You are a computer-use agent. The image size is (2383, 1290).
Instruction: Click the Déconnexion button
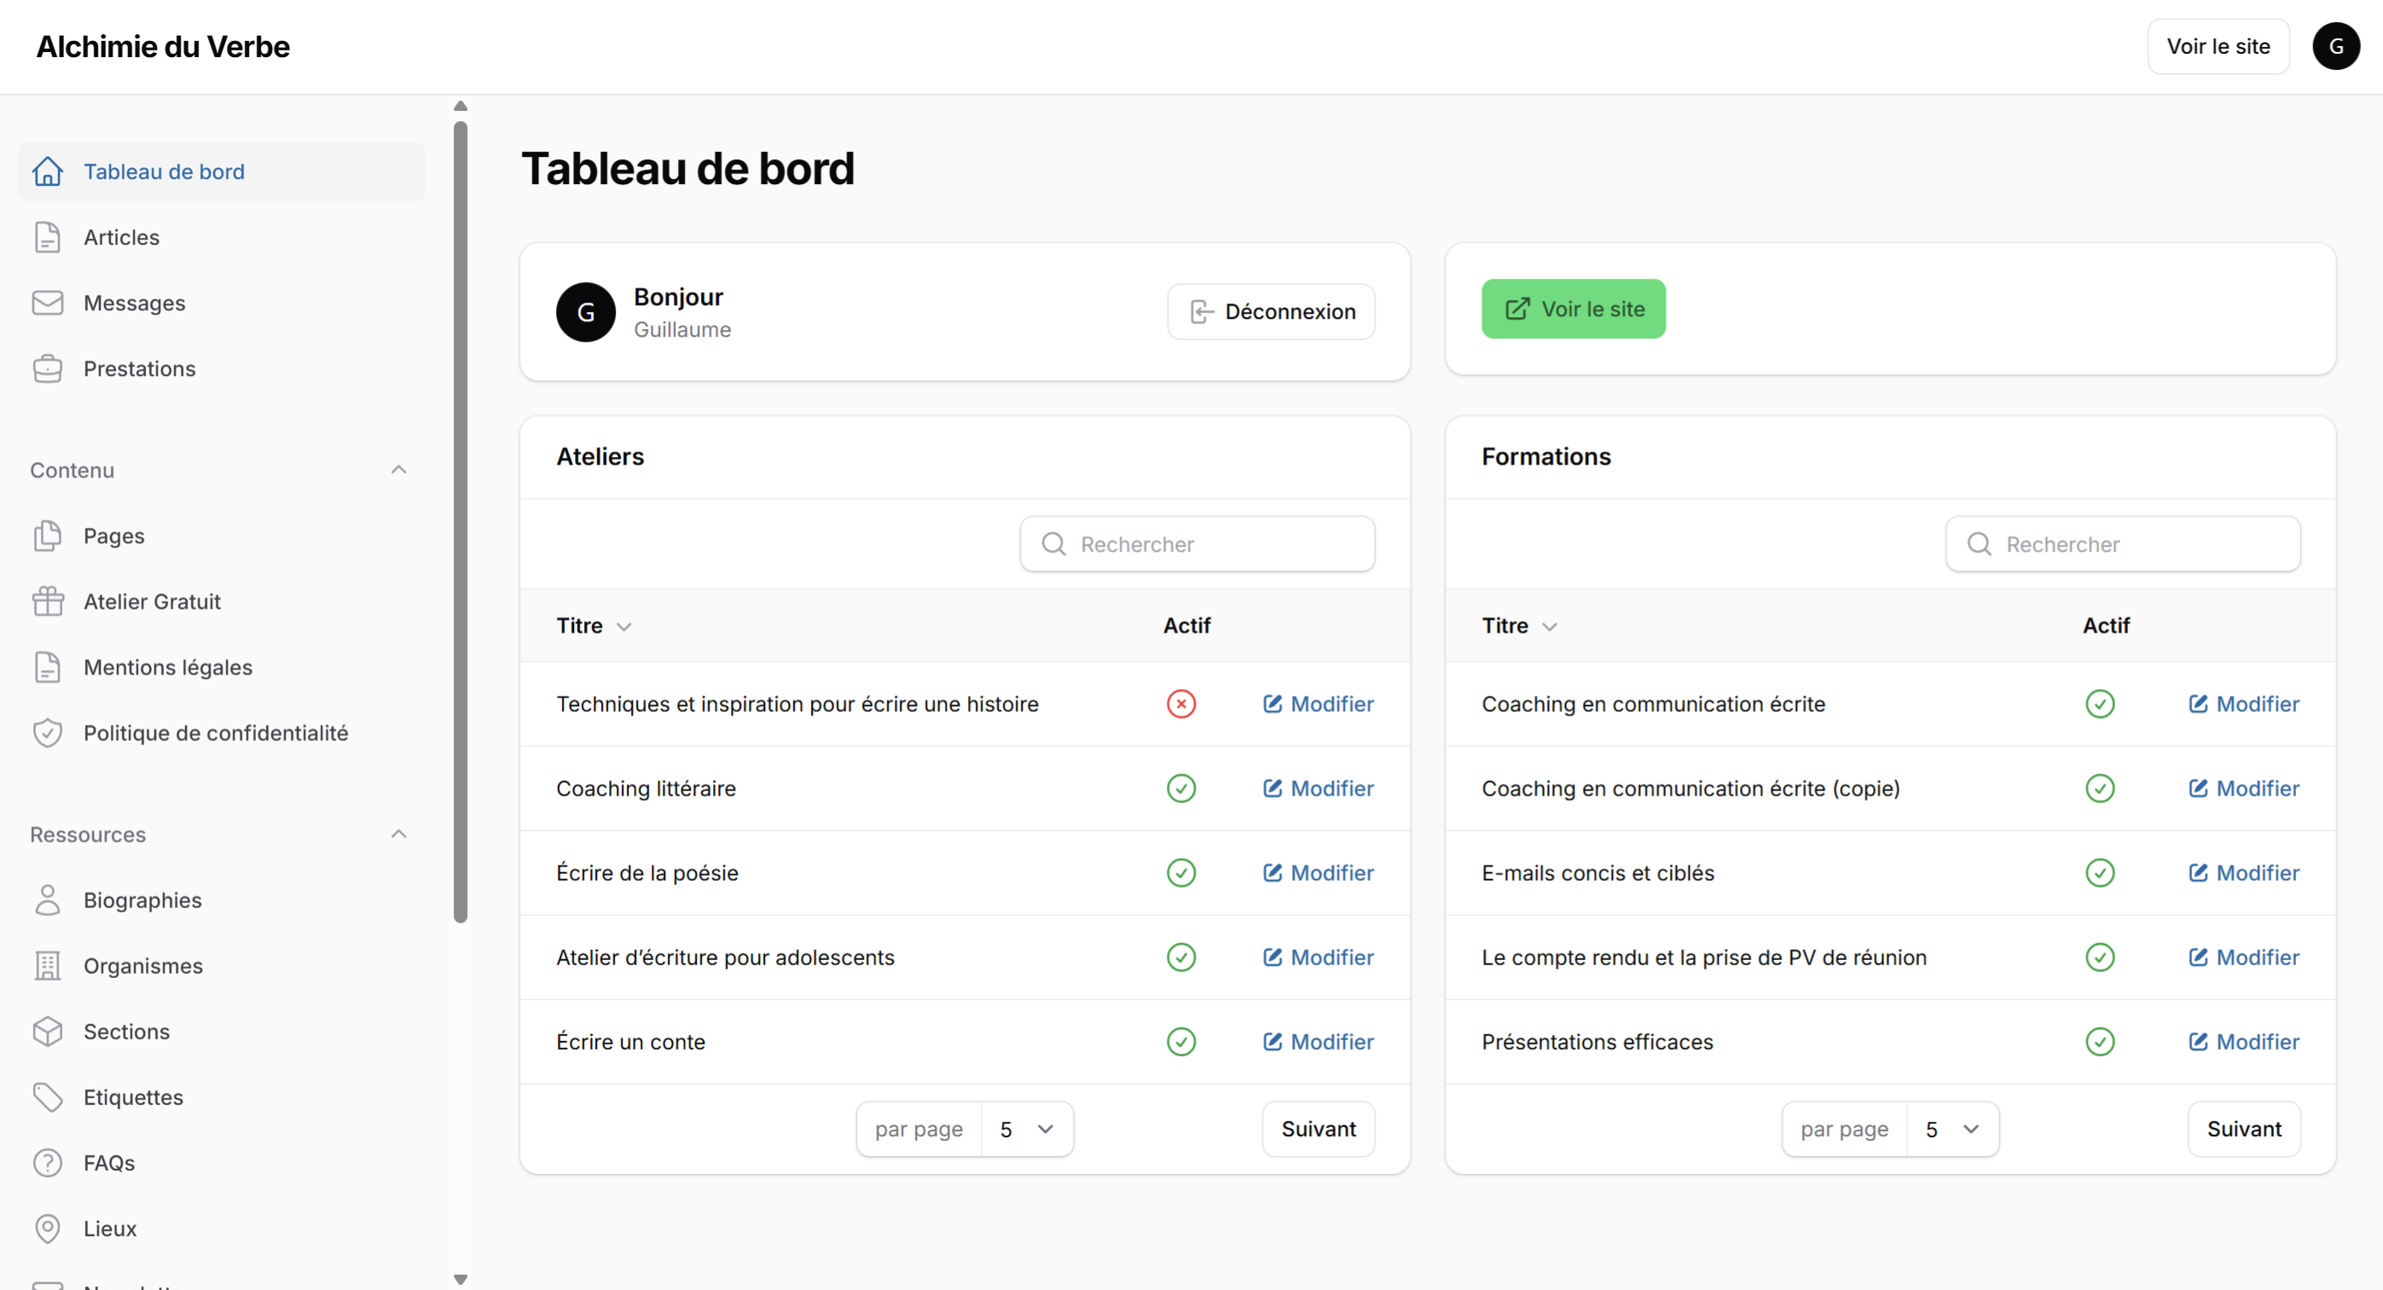(x=1270, y=312)
